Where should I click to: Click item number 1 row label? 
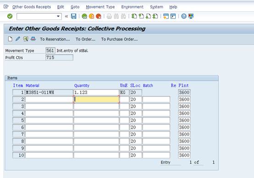click(x=19, y=92)
